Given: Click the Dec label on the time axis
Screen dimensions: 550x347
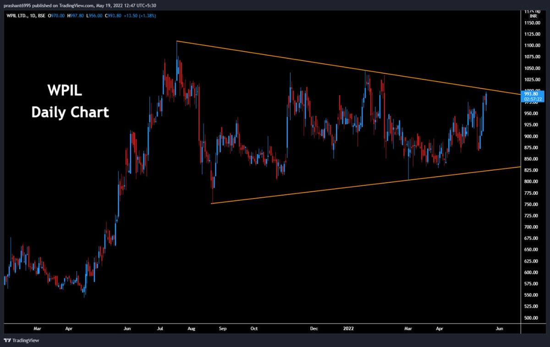Looking at the screenshot, I should click(314, 329).
